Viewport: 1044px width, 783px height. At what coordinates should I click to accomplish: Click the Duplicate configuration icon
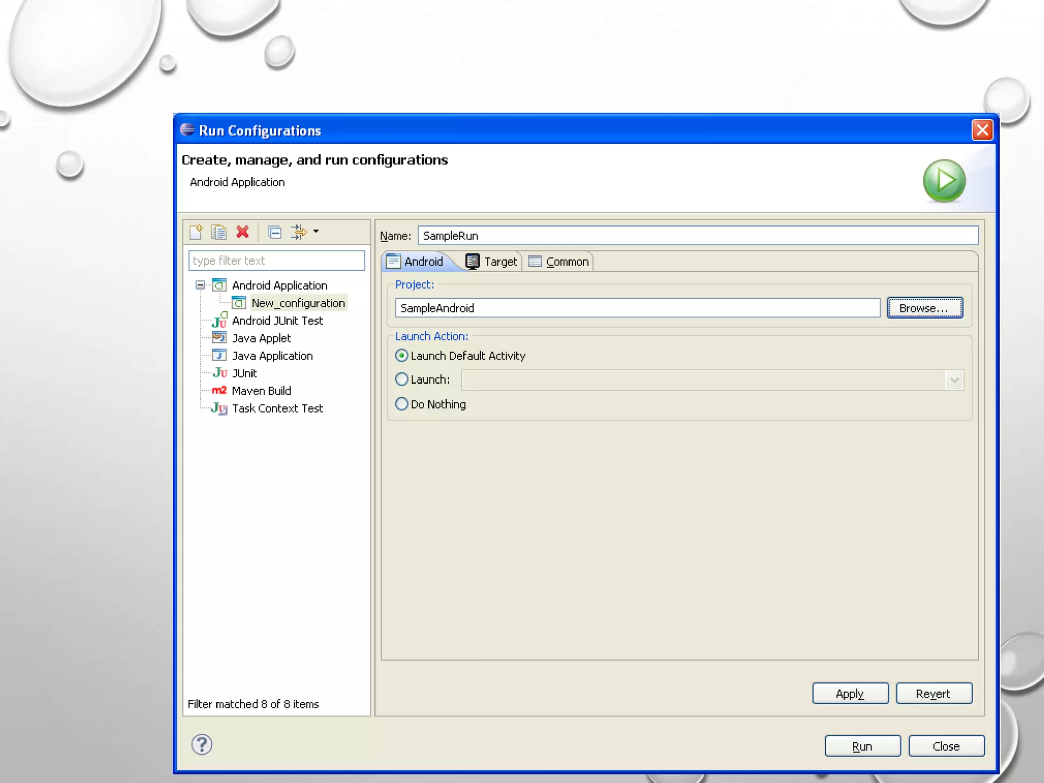pyautogui.click(x=219, y=232)
